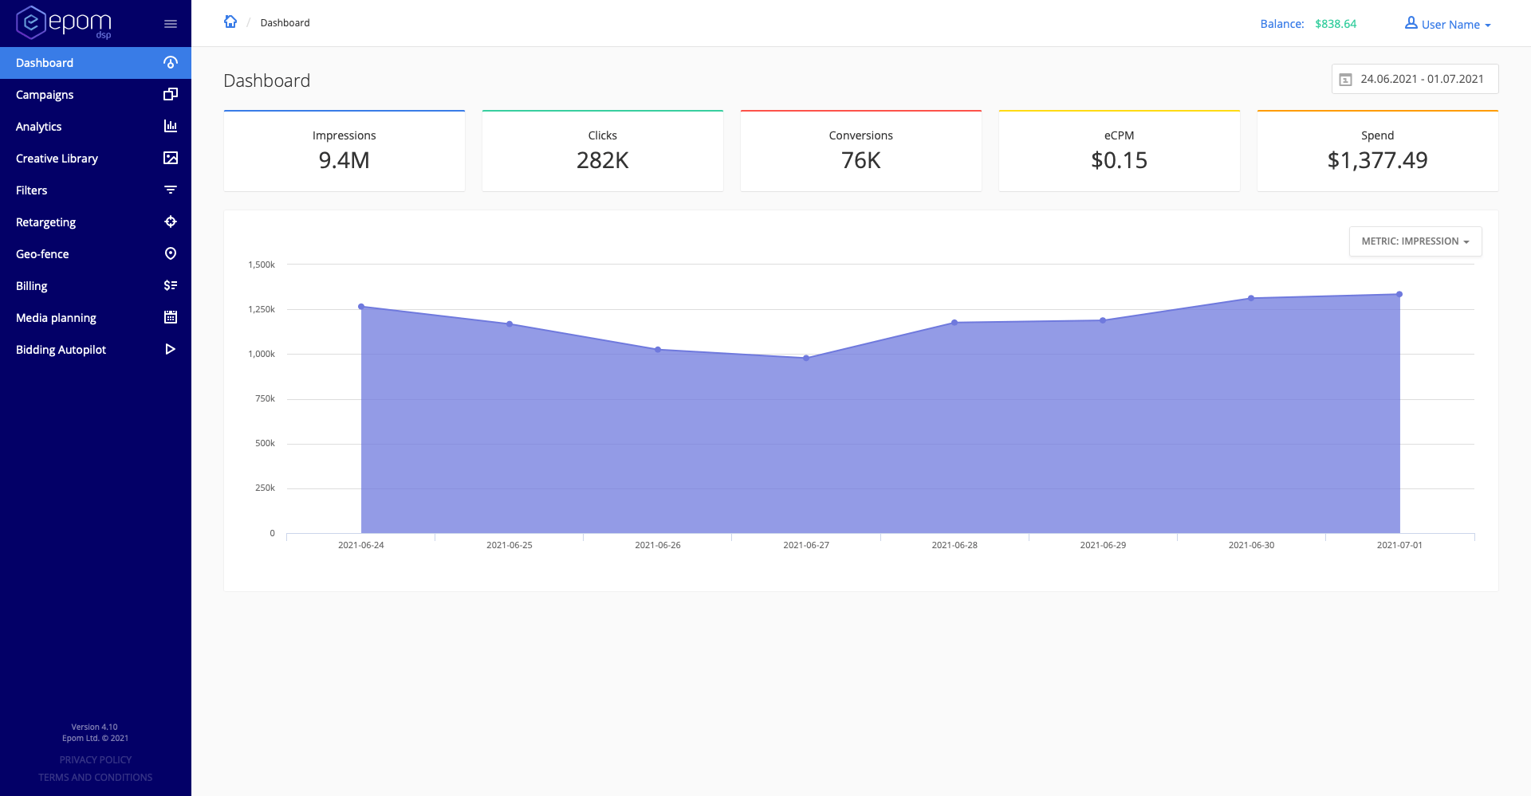The height and width of the screenshot is (796, 1531).
Task: Select Geo-fence menu item
Action: point(96,254)
